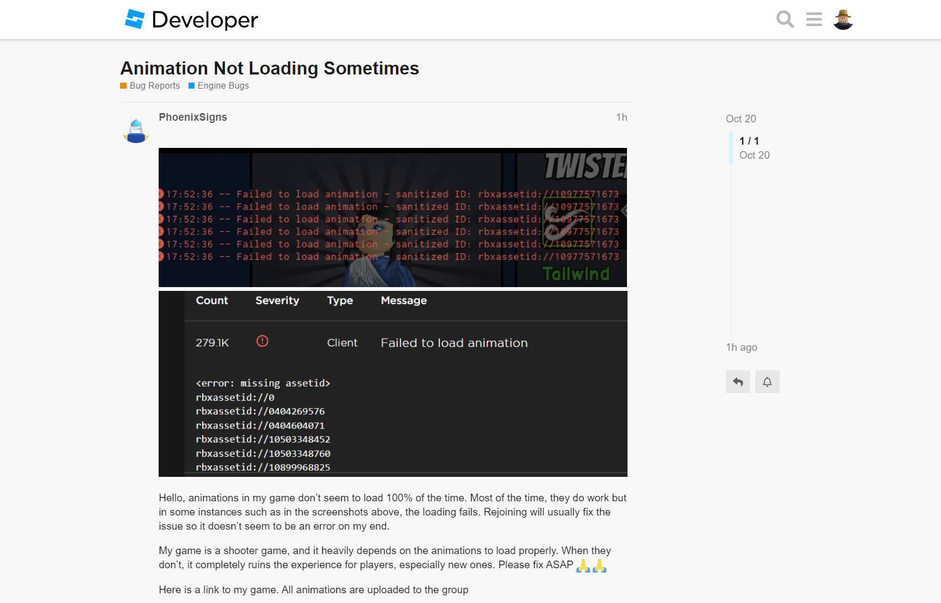The width and height of the screenshot is (941, 603).
Task: Click the 1 / 1 post counter
Action: tap(749, 141)
